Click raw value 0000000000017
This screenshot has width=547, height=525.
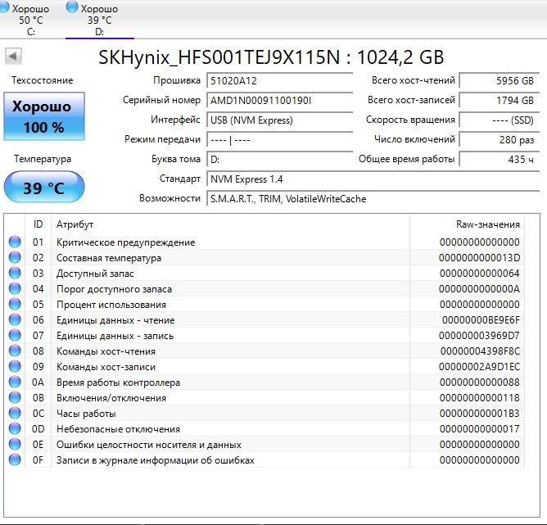[479, 429]
